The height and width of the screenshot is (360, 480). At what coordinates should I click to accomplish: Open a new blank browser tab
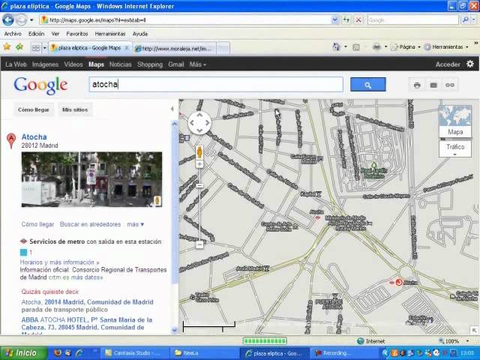tap(223, 48)
